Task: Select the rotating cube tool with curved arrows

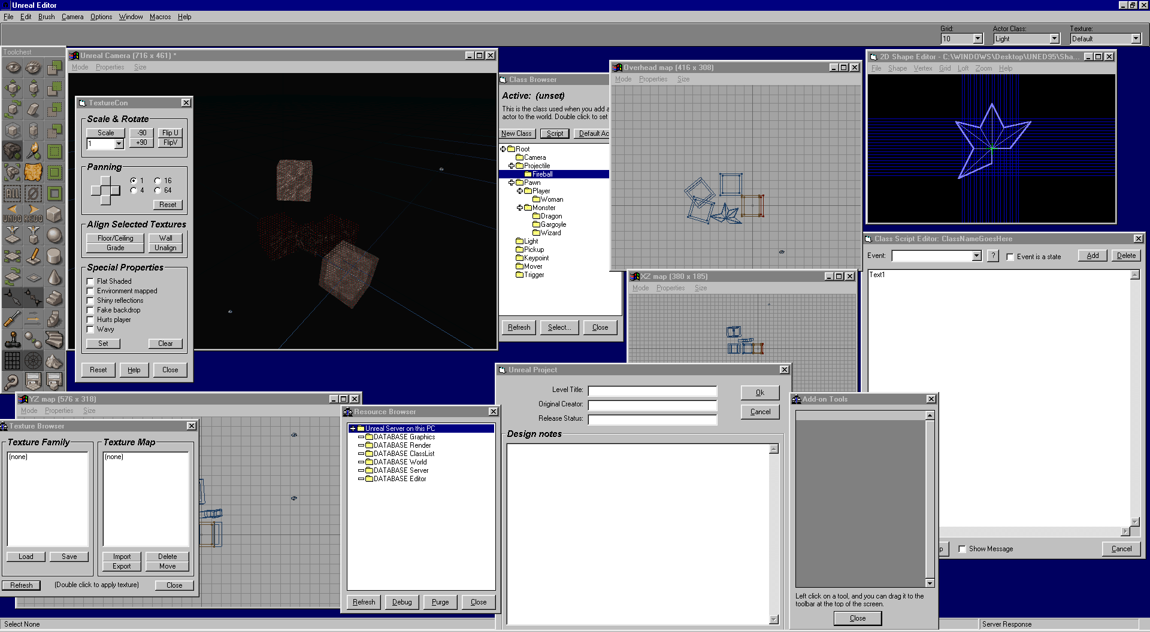Action: [13, 110]
